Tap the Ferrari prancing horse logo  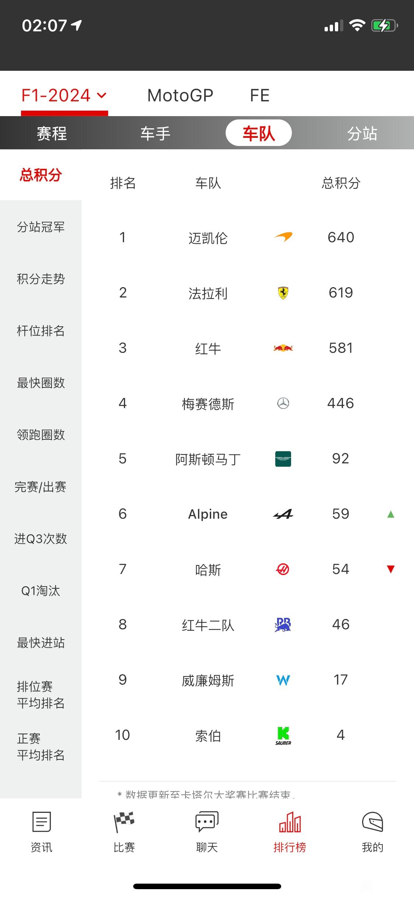click(x=283, y=293)
